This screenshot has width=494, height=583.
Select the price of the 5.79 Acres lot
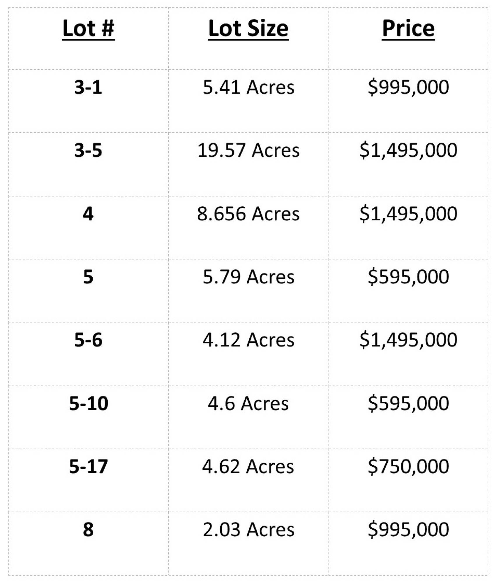click(408, 277)
